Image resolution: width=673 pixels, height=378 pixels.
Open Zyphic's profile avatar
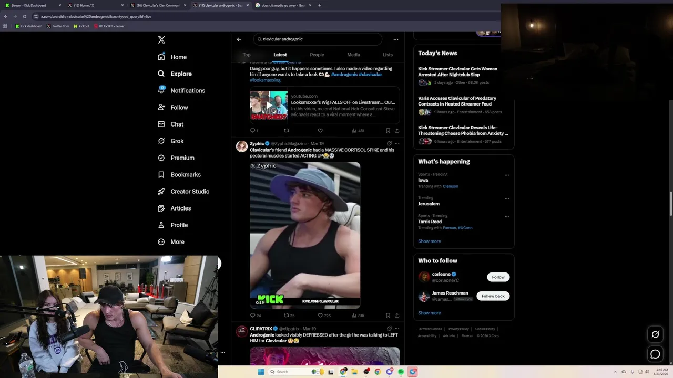(x=241, y=146)
